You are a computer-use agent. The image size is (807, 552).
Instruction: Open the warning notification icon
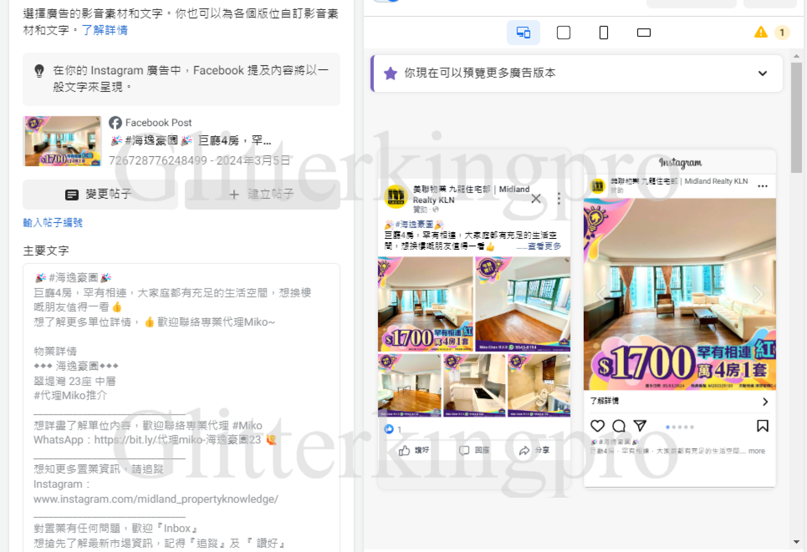tap(761, 32)
